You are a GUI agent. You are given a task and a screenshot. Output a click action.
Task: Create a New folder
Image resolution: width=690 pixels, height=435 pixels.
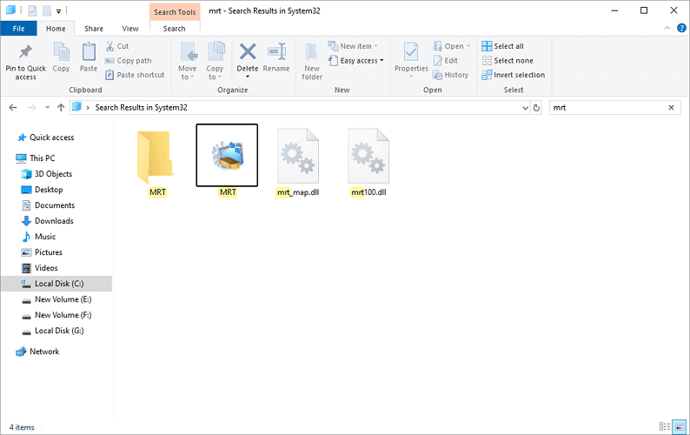[x=312, y=62]
